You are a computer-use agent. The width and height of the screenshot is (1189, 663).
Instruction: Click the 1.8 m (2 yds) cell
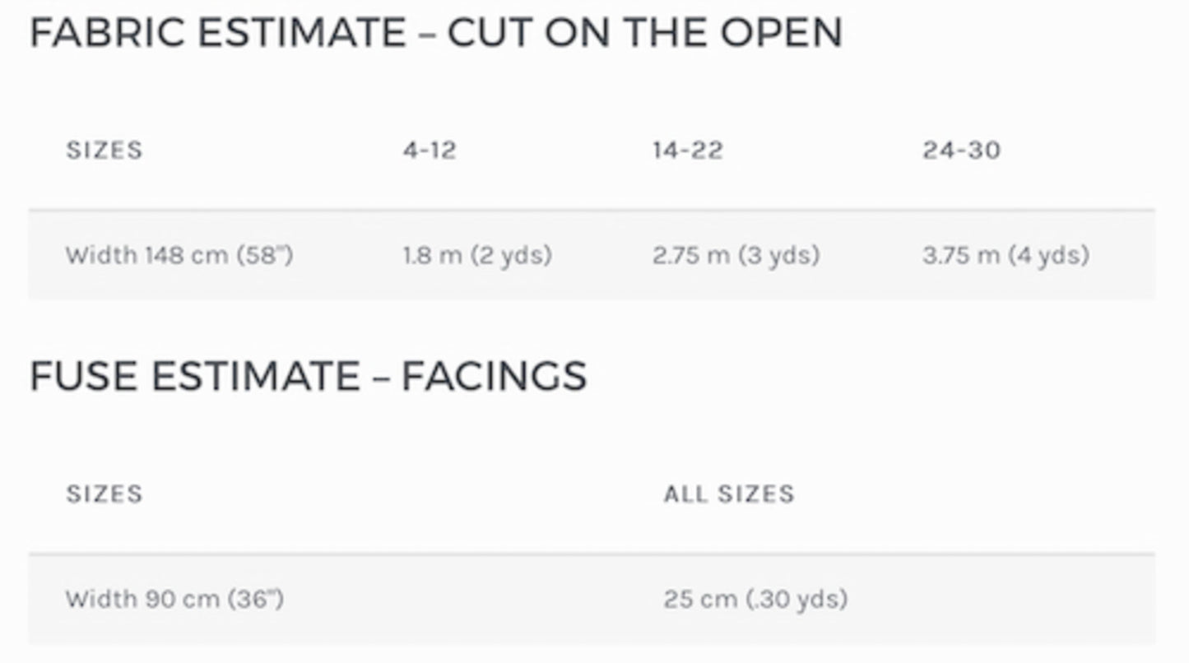[x=477, y=255]
